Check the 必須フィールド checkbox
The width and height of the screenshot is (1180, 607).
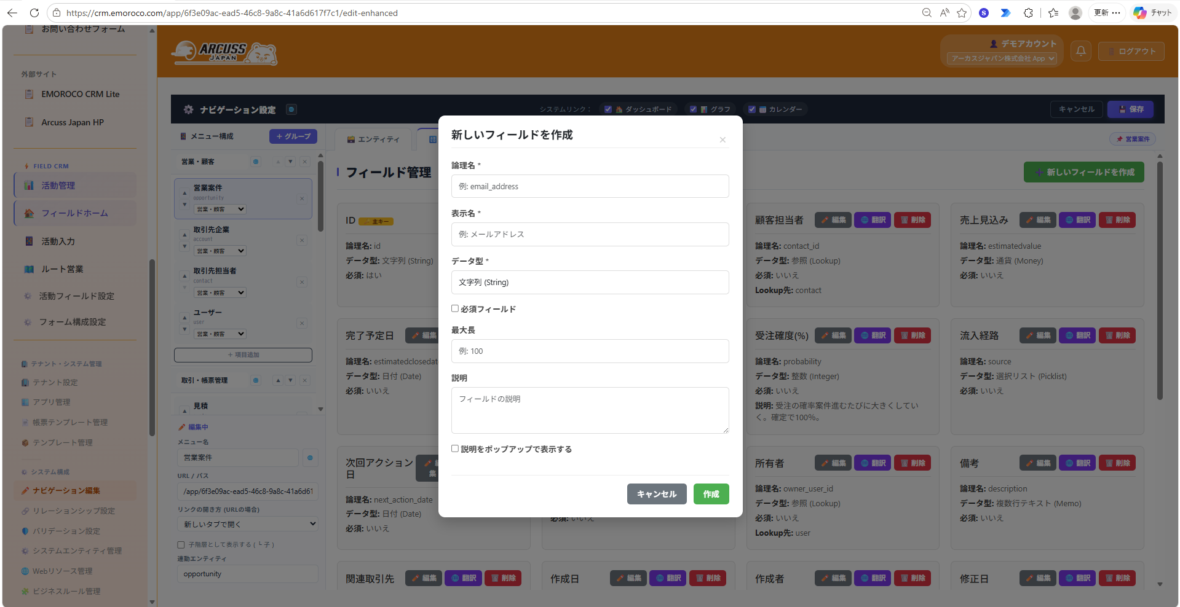coord(455,308)
